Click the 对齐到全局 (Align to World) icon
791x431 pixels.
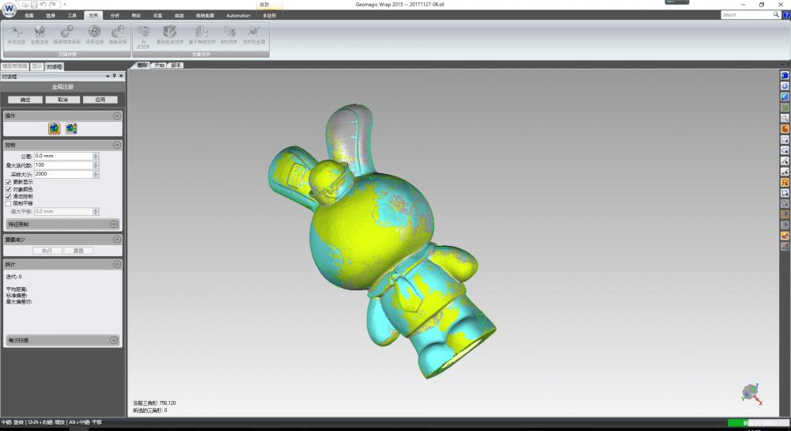point(254,36)
